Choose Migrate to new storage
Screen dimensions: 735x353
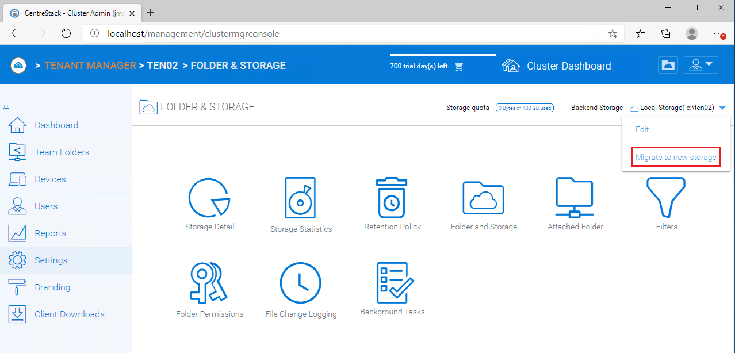point(676,157)
